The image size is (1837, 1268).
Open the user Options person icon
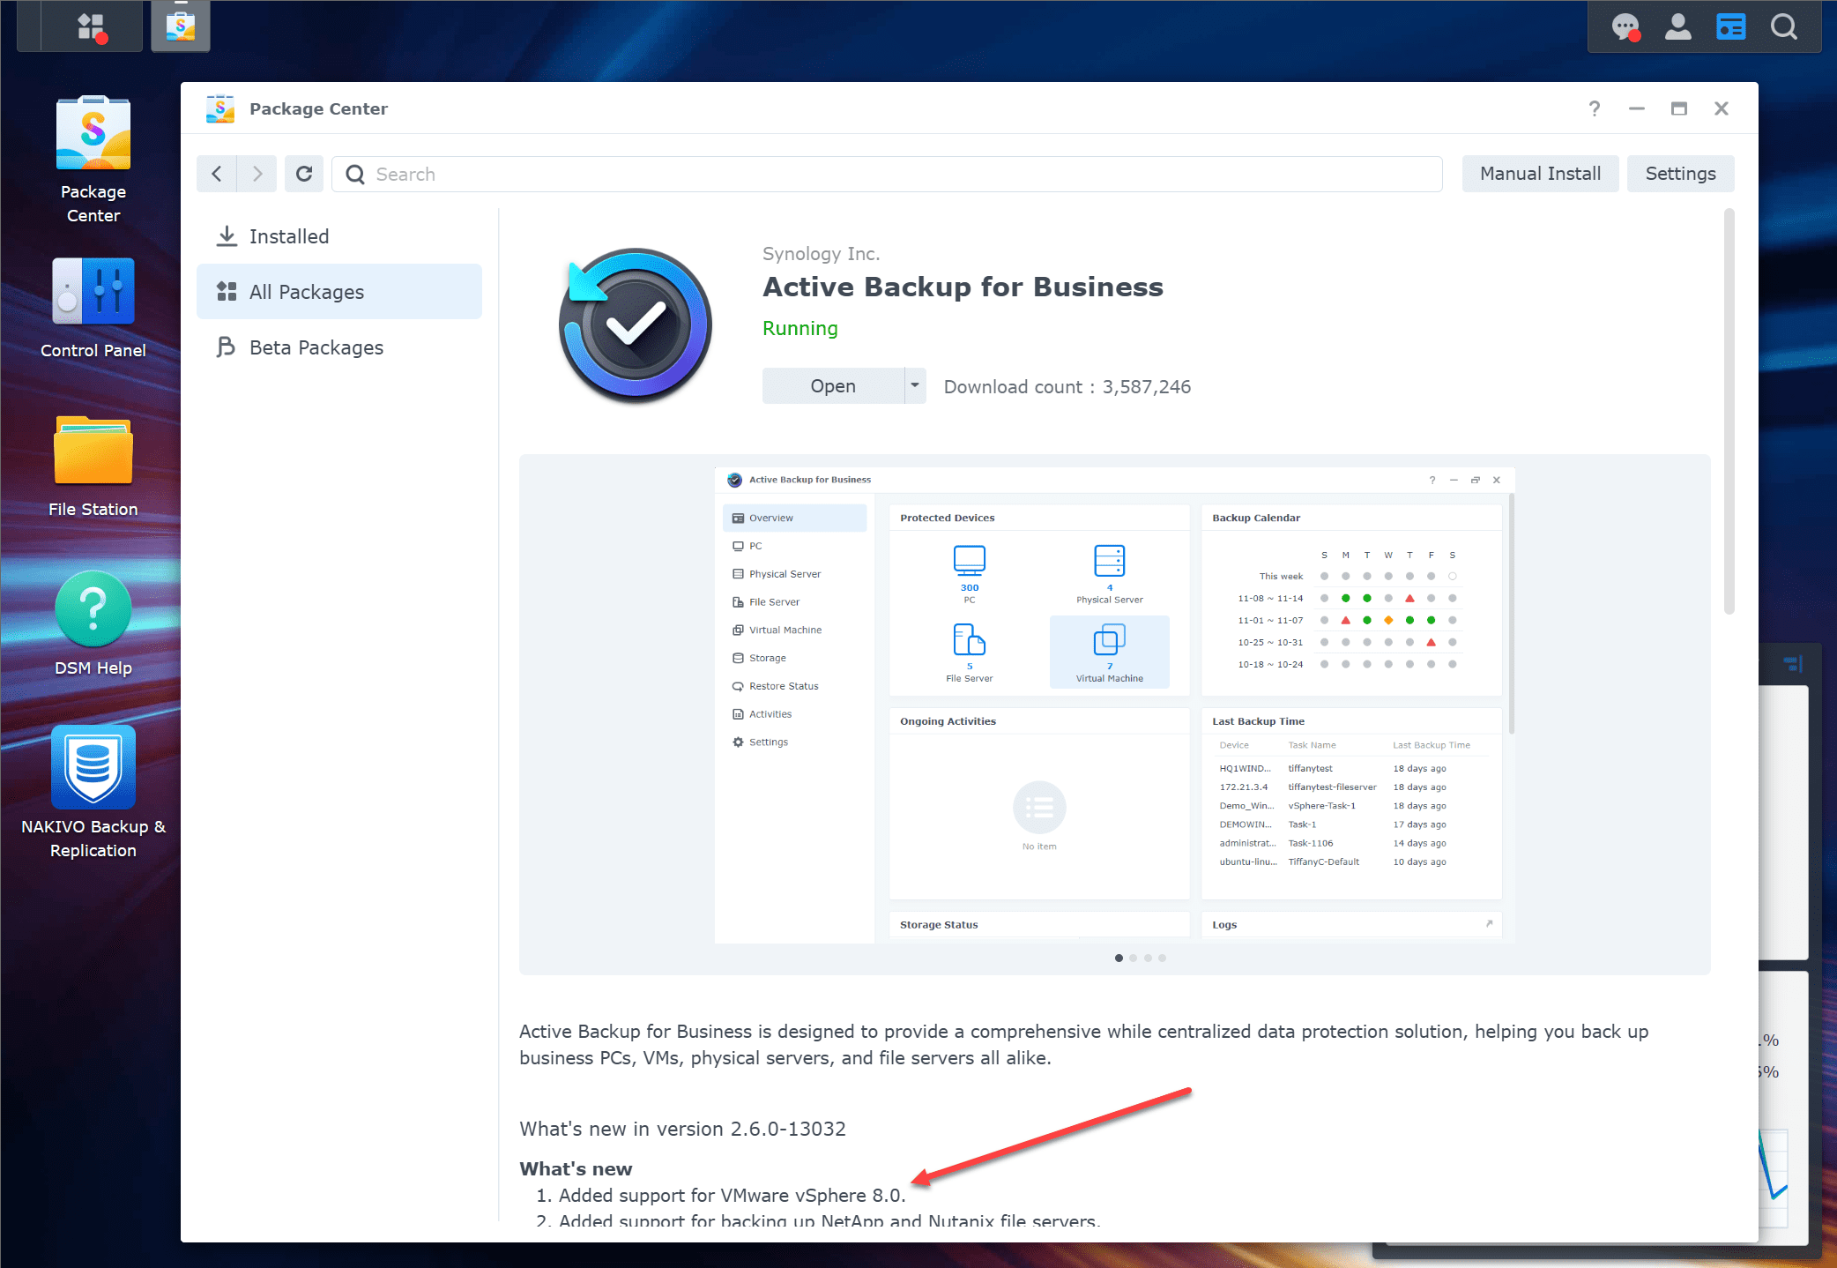(1677, 26)
